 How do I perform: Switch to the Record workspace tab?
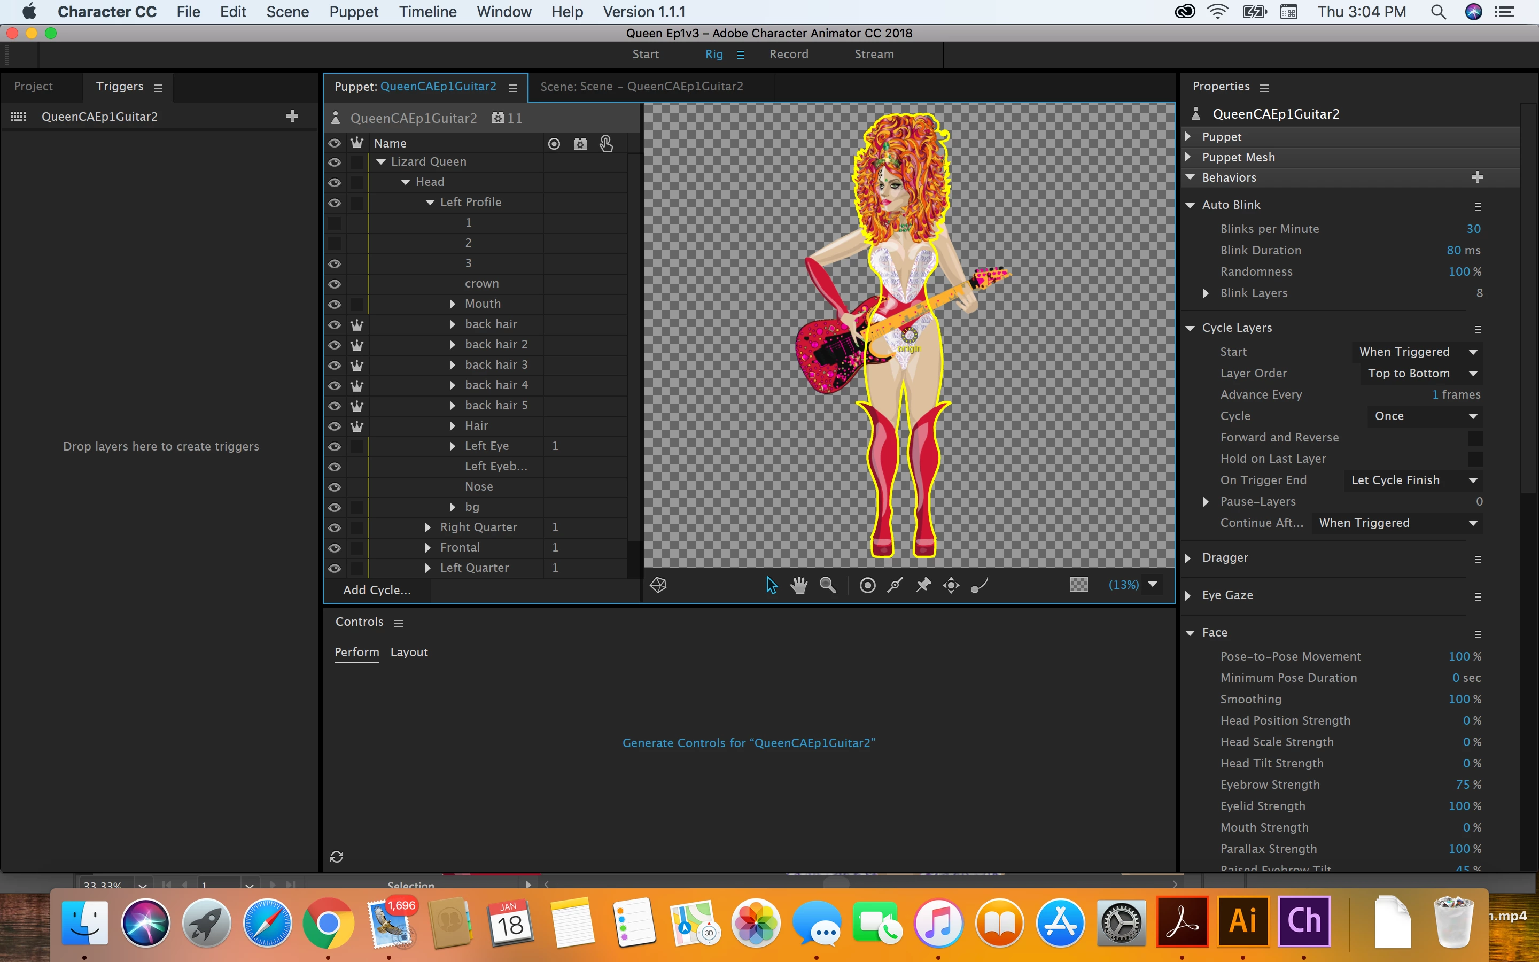click(789, 54)
